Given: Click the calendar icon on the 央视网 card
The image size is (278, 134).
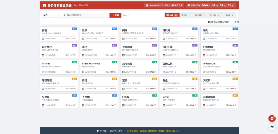Looking at the screenshot, I should (x=43, y=105).
